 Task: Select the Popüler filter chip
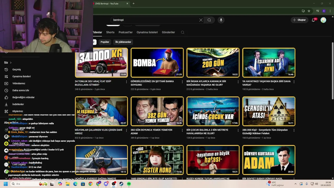point(105,42)
